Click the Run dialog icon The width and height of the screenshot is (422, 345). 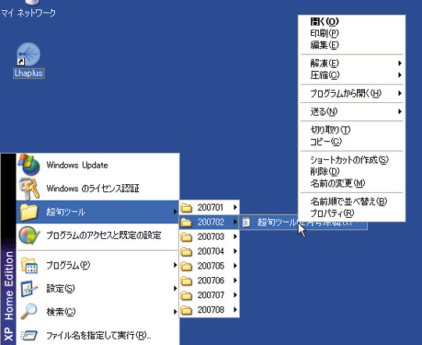pyautogui.click(x=29, y=335)
